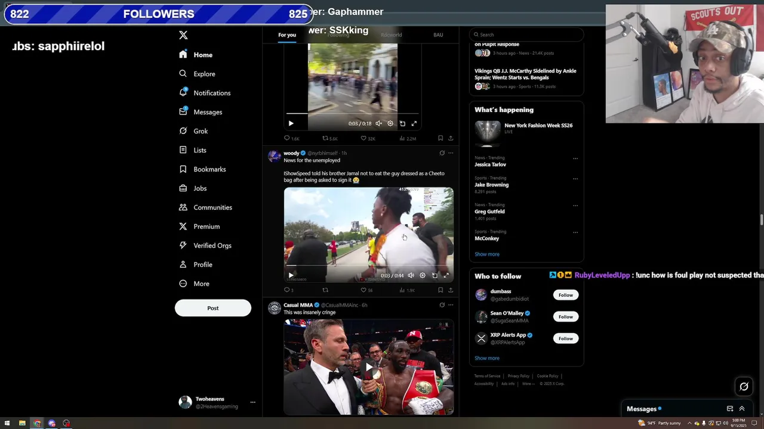
Task: Open options for Jessica Tarlov trend
Action: point(575,158)
